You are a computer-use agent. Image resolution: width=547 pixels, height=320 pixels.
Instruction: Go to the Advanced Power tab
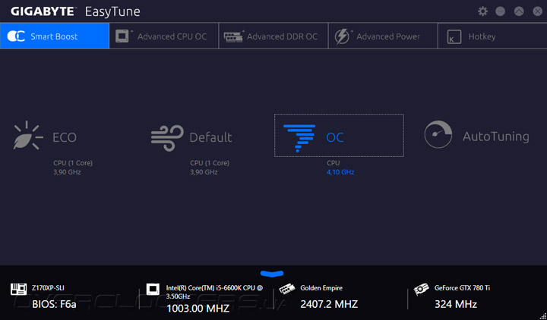point(383,36)
